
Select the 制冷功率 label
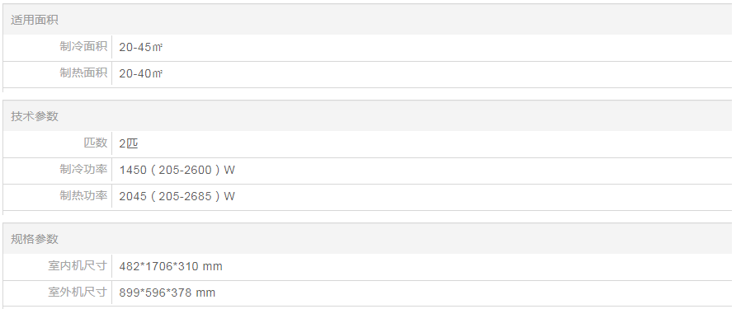tap(83, 169)
